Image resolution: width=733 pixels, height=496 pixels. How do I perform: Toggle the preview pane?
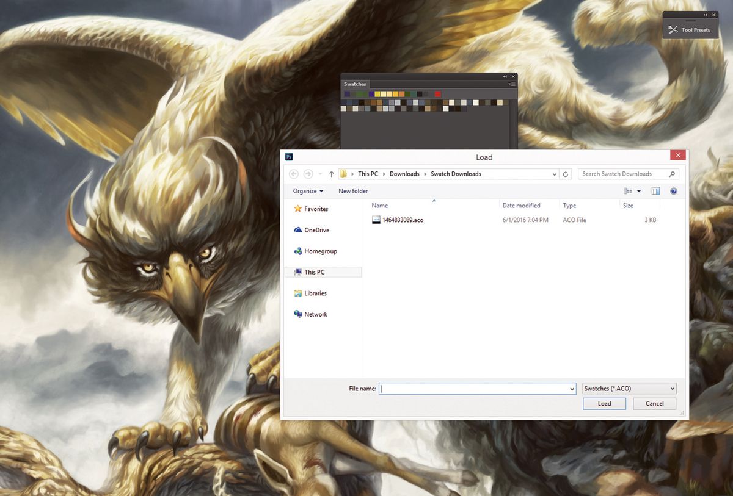click(655, 191)
